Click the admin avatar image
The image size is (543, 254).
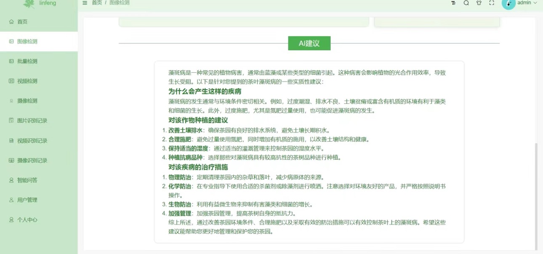[x=508, y=4]
